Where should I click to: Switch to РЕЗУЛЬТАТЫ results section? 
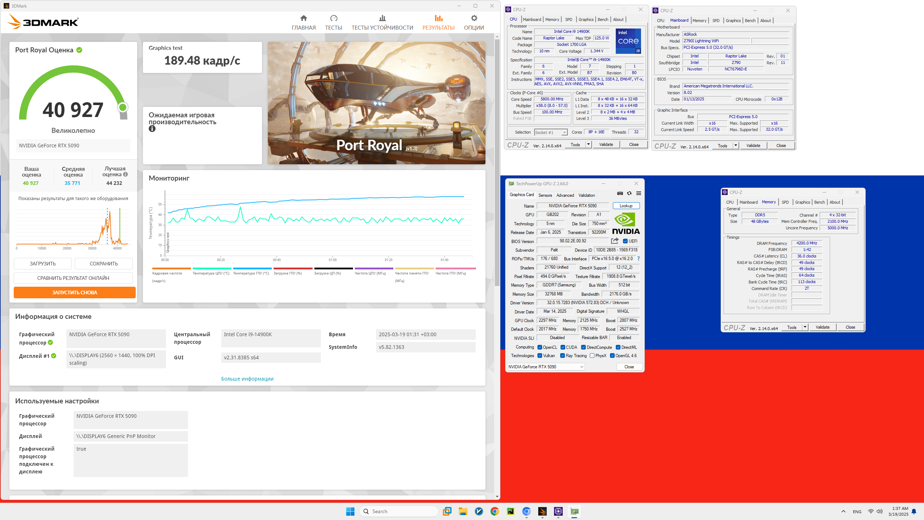[439, 22]
